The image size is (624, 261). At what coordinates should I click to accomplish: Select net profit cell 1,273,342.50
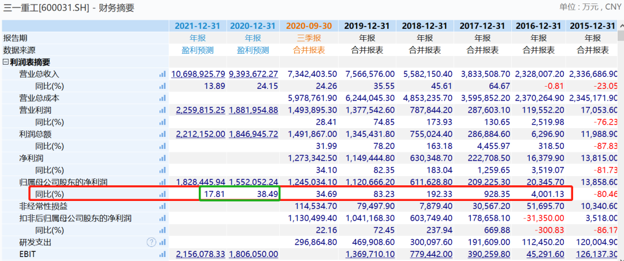coord(313,158)
